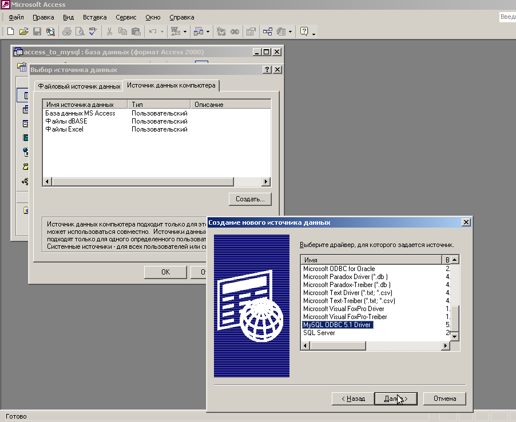
Task: Click the Undo arrow icon
Action: click(x=152, y=31)
